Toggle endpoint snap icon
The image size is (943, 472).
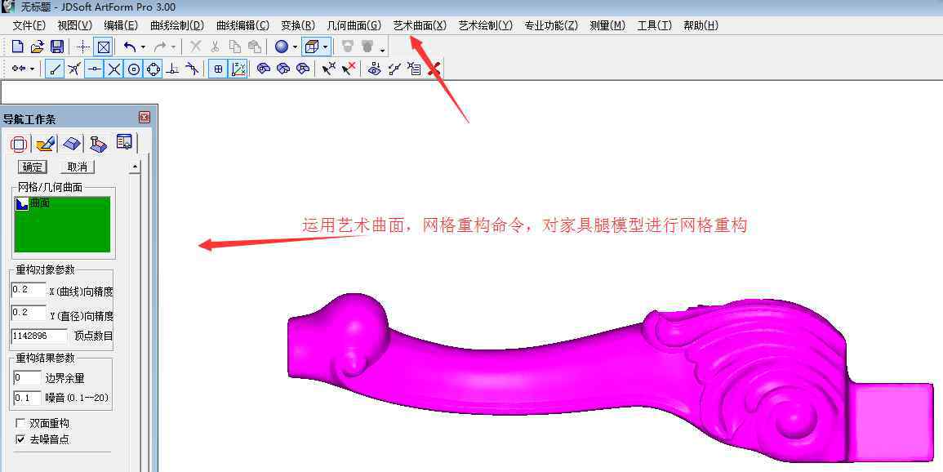pos(55,69)
